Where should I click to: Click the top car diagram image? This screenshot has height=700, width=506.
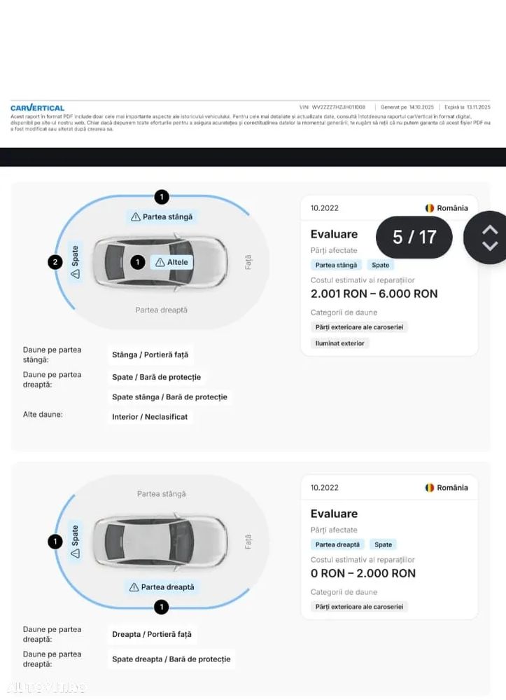[161, 263]
